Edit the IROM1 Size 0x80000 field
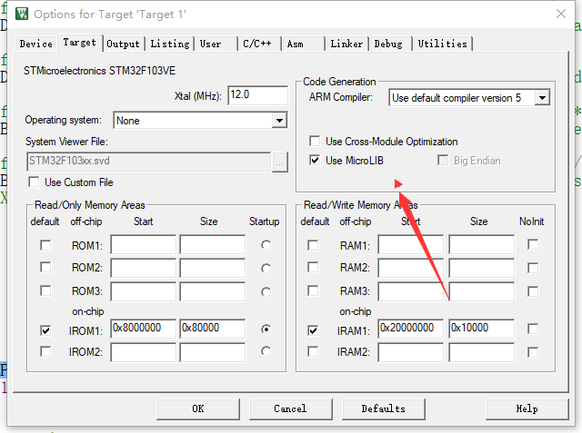 (x=213, y=329)
